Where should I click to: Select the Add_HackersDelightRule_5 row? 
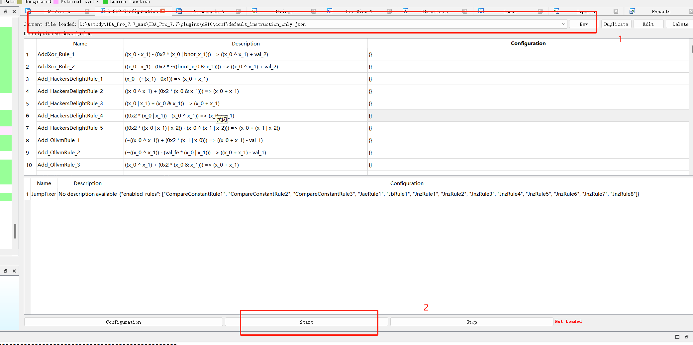click(356, 128)
